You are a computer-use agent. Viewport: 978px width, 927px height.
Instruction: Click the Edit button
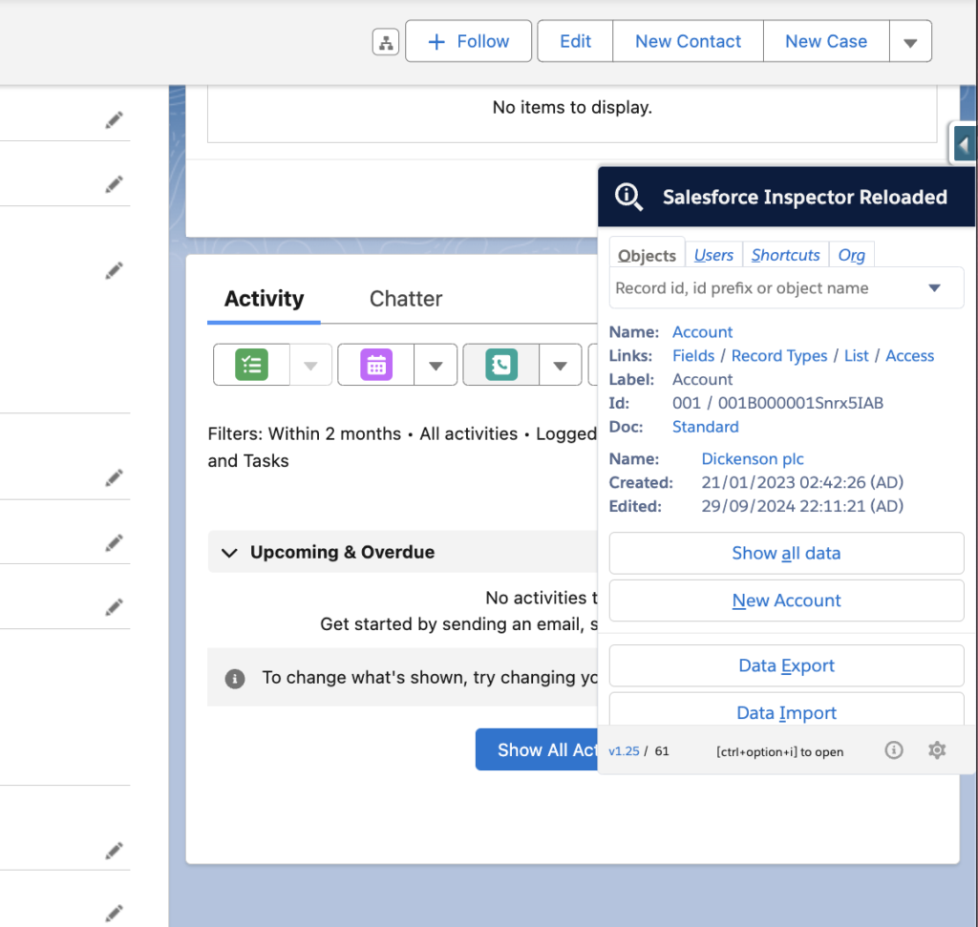coord(575,41)
